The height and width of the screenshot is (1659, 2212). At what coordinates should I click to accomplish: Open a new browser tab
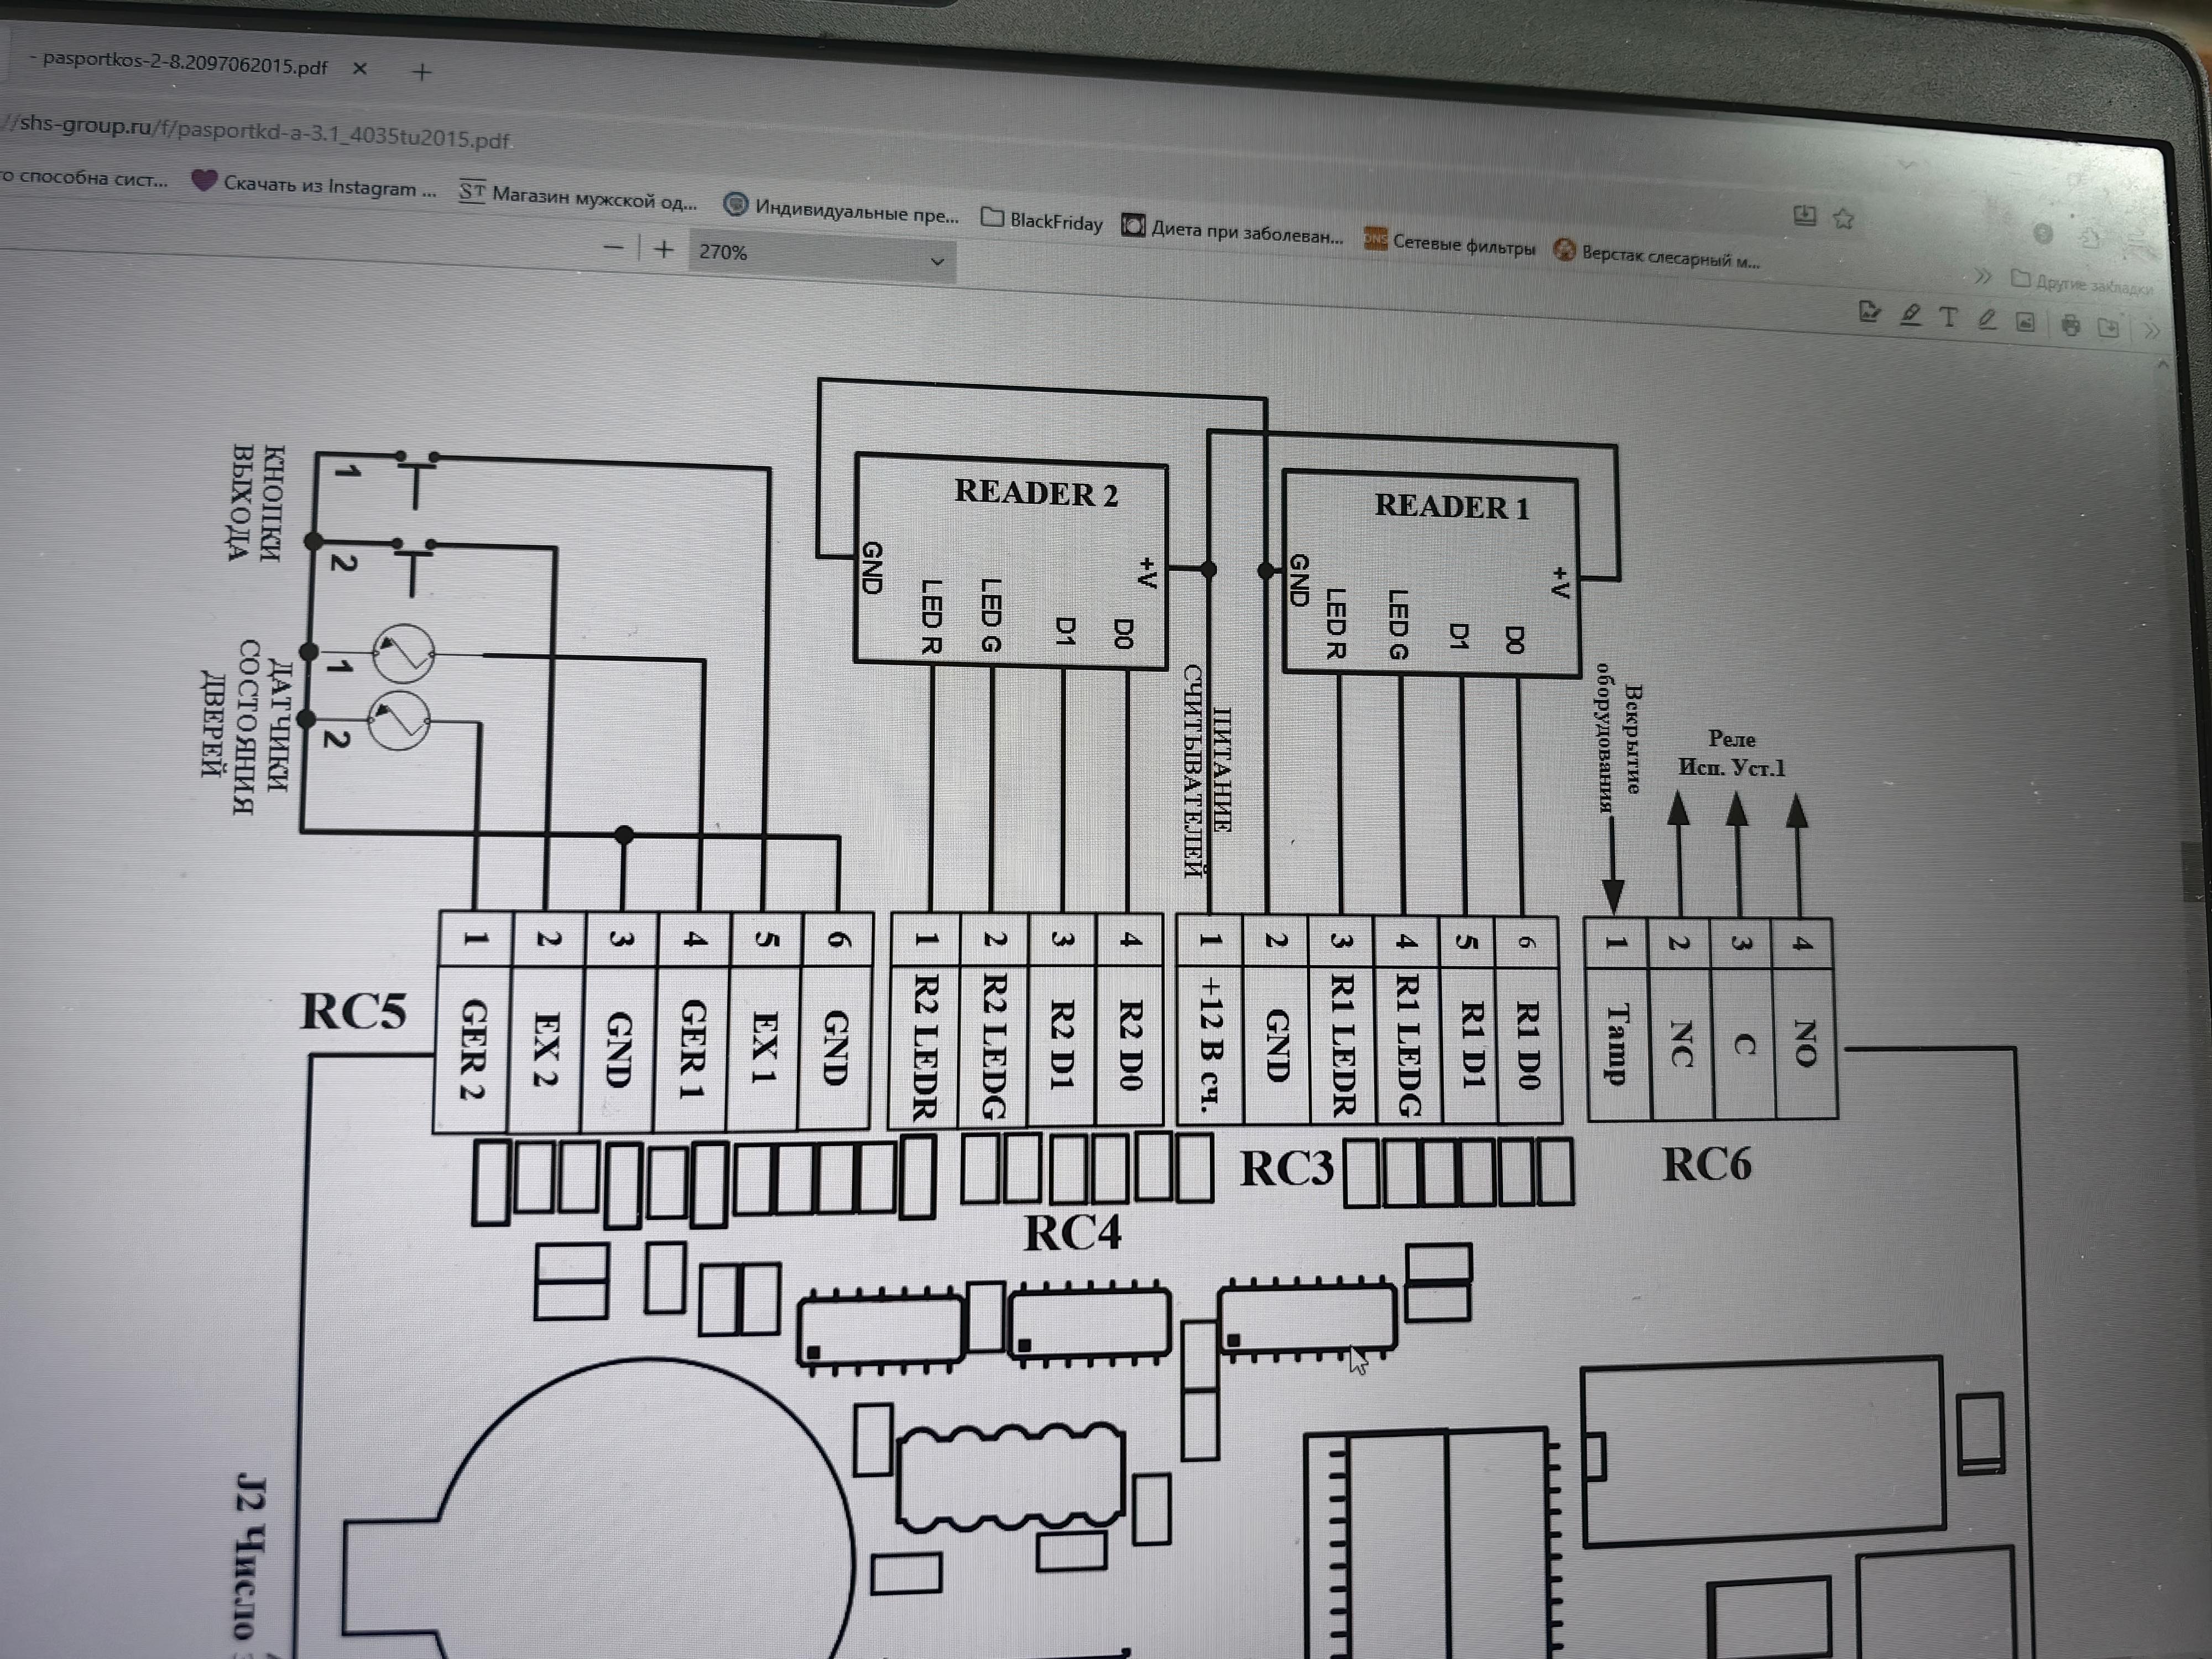click(x=422, y=72)
